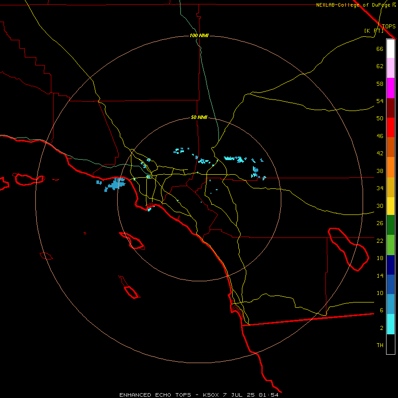
Task: Click the dark red legend swatch
Action: click(390, 108)
